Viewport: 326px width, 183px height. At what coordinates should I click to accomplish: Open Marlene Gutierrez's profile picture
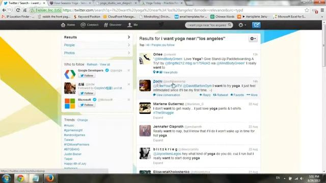(x=145, y=108)
